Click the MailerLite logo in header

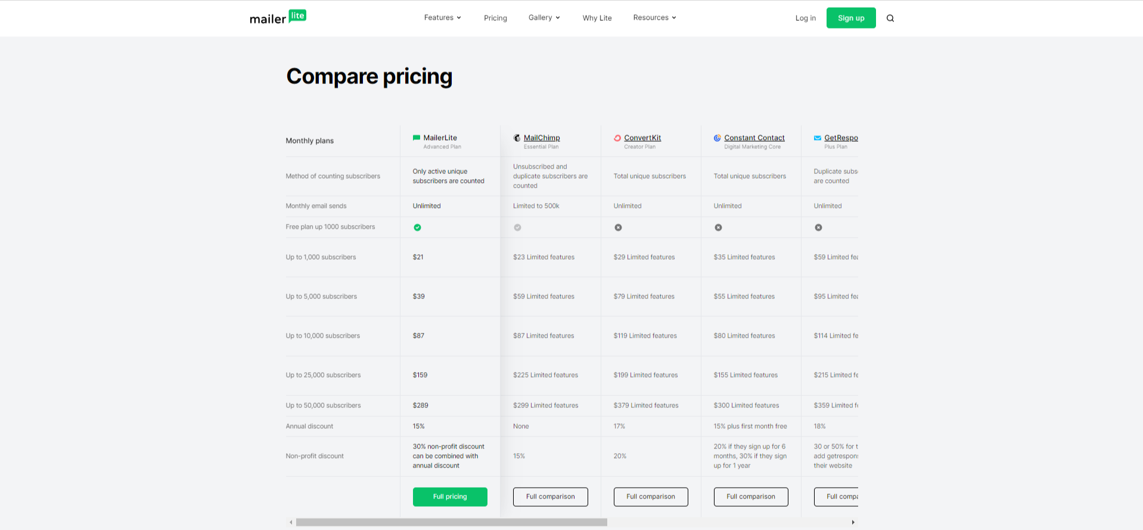coord(278,17)
